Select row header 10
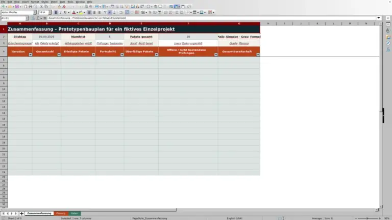Screen dimensions: 392x220 click(4, 89)
